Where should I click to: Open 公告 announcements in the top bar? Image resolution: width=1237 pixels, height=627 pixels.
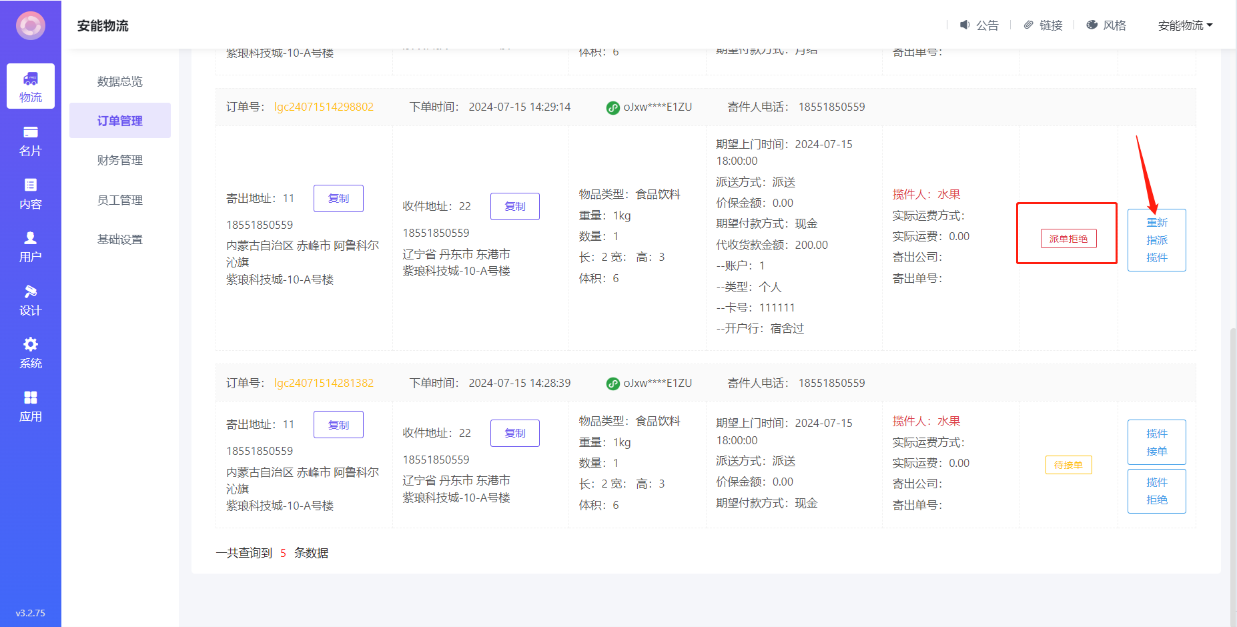click(x=979, y=25)
